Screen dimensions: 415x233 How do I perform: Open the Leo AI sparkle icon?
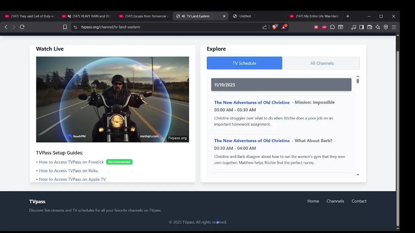click(378, 27)
